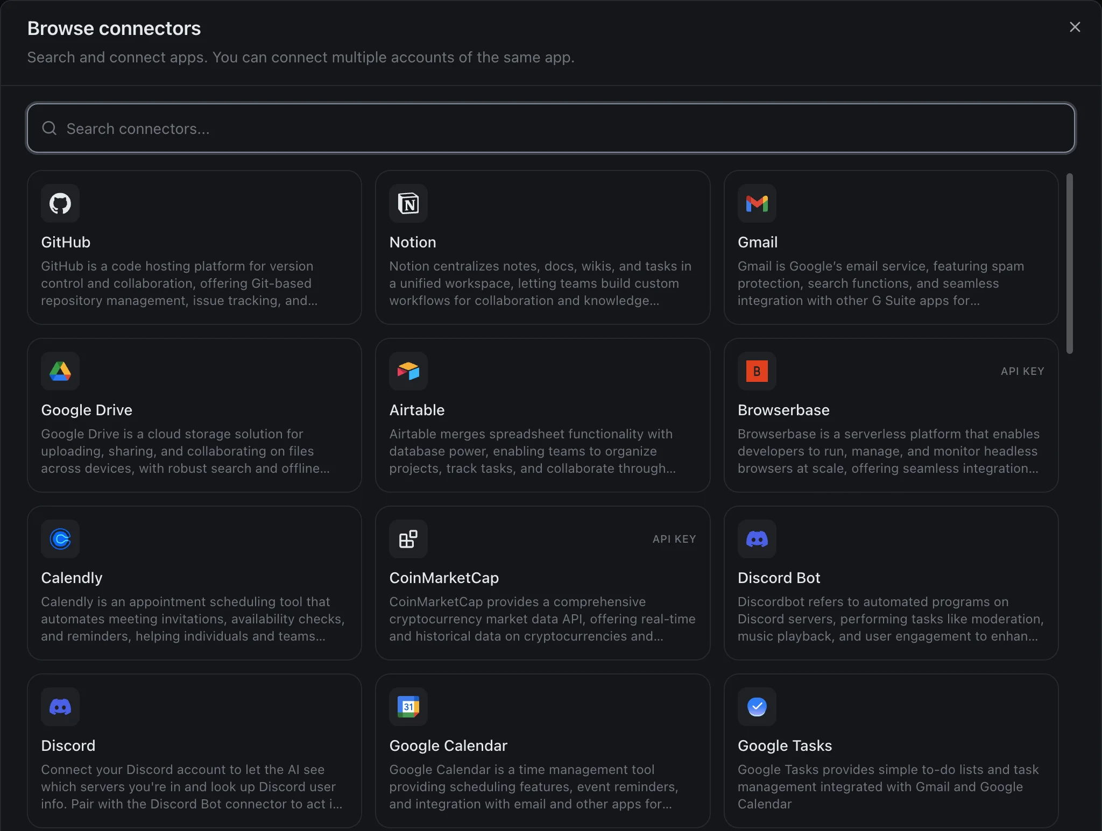
Task: Open the Google Tasks connector title
Action: [785, 745]
